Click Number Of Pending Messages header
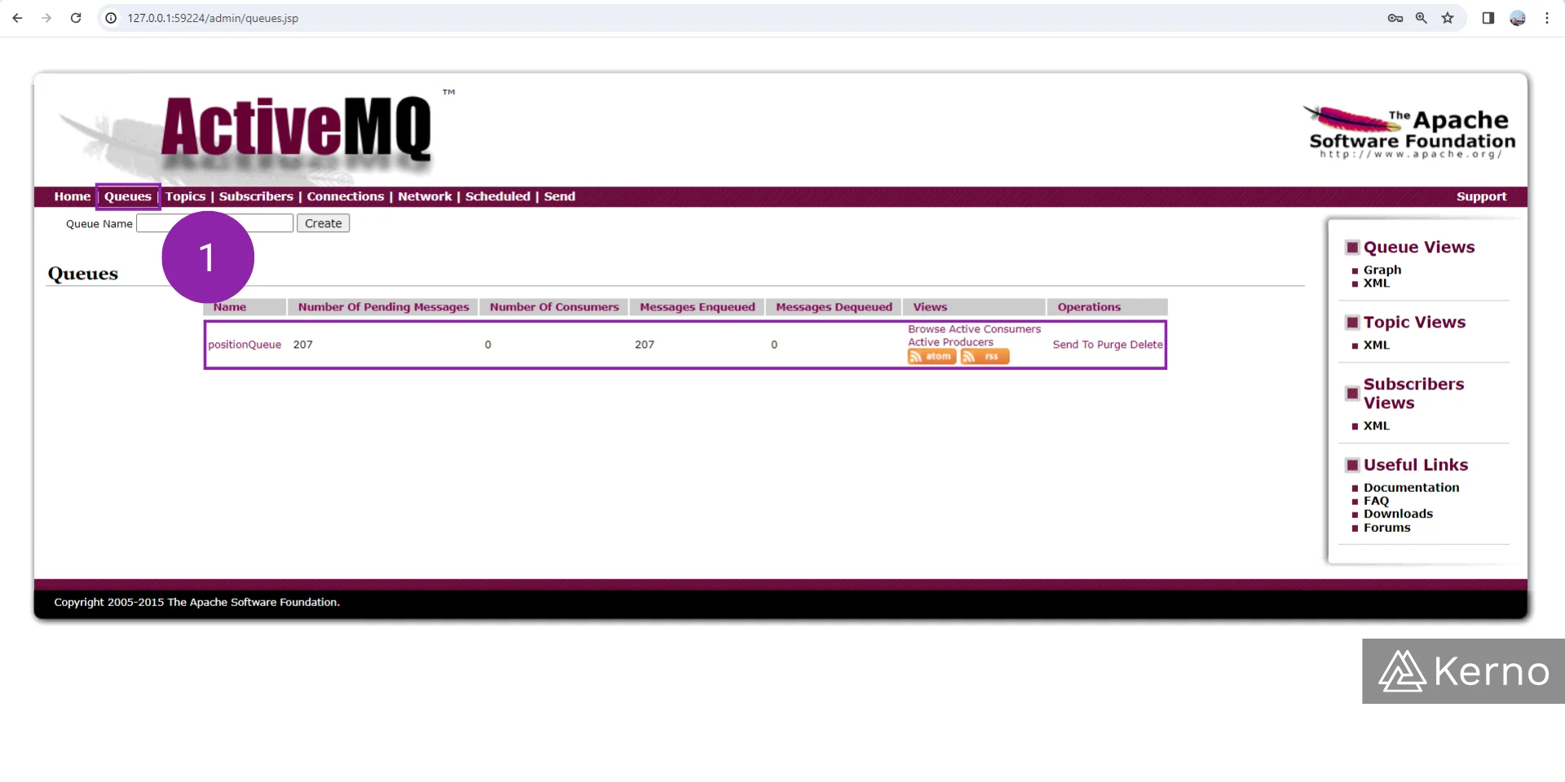This screenshot has width=1565, height=782. (x=383, y=307)
